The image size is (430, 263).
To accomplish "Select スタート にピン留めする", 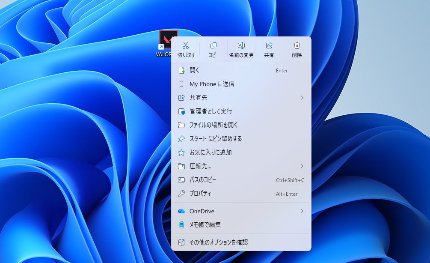I will tap(216, 139).
